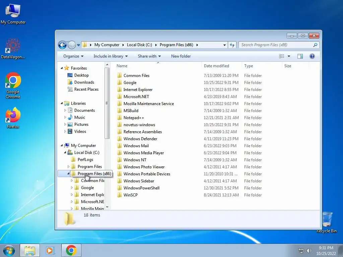Click the volume speaker tray icon
The height and width of the screenshot is (257, 343).
[x=309, y=250]
